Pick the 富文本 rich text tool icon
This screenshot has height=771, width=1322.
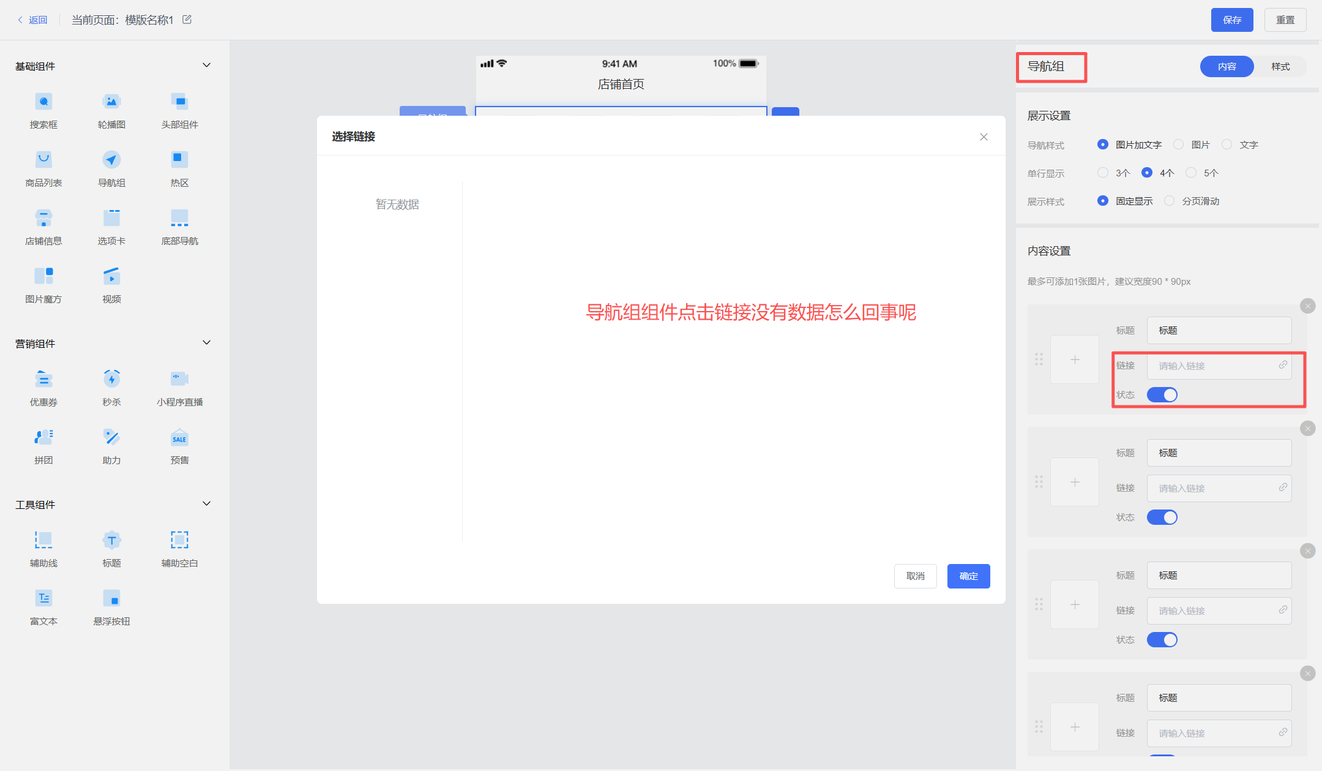tap(43, 598)
